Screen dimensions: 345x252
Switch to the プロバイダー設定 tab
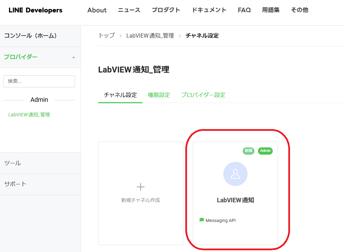click(203, 95)
